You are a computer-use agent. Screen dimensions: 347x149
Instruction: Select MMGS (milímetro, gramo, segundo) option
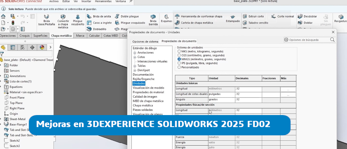point(179,59)
